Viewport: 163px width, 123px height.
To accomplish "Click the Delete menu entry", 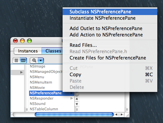I will [x=110, y=87].
